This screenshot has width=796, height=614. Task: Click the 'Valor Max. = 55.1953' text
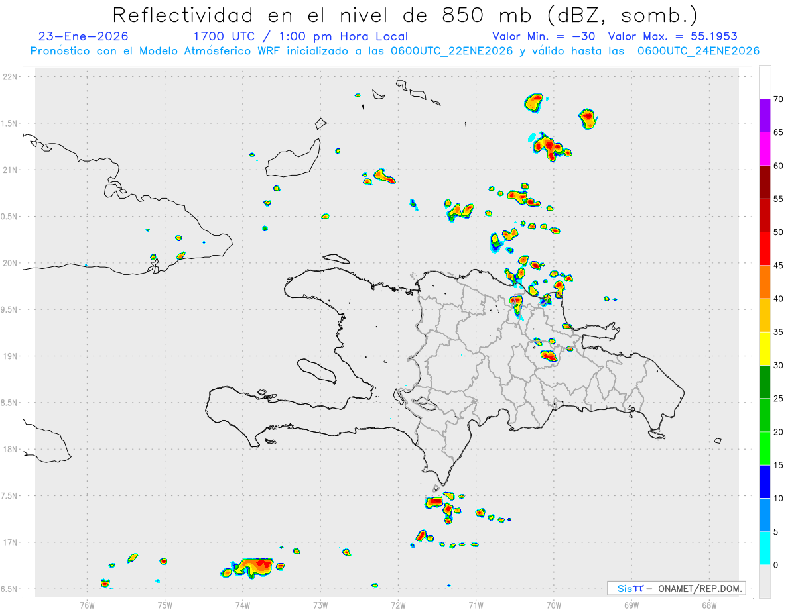[x=673, y=36]
